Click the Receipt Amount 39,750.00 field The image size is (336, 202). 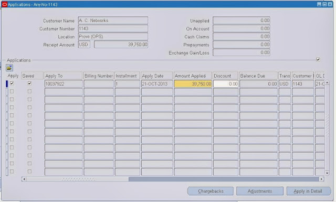point(121,45)
